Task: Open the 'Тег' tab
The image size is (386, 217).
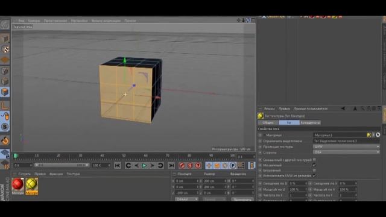Action: 289,122
